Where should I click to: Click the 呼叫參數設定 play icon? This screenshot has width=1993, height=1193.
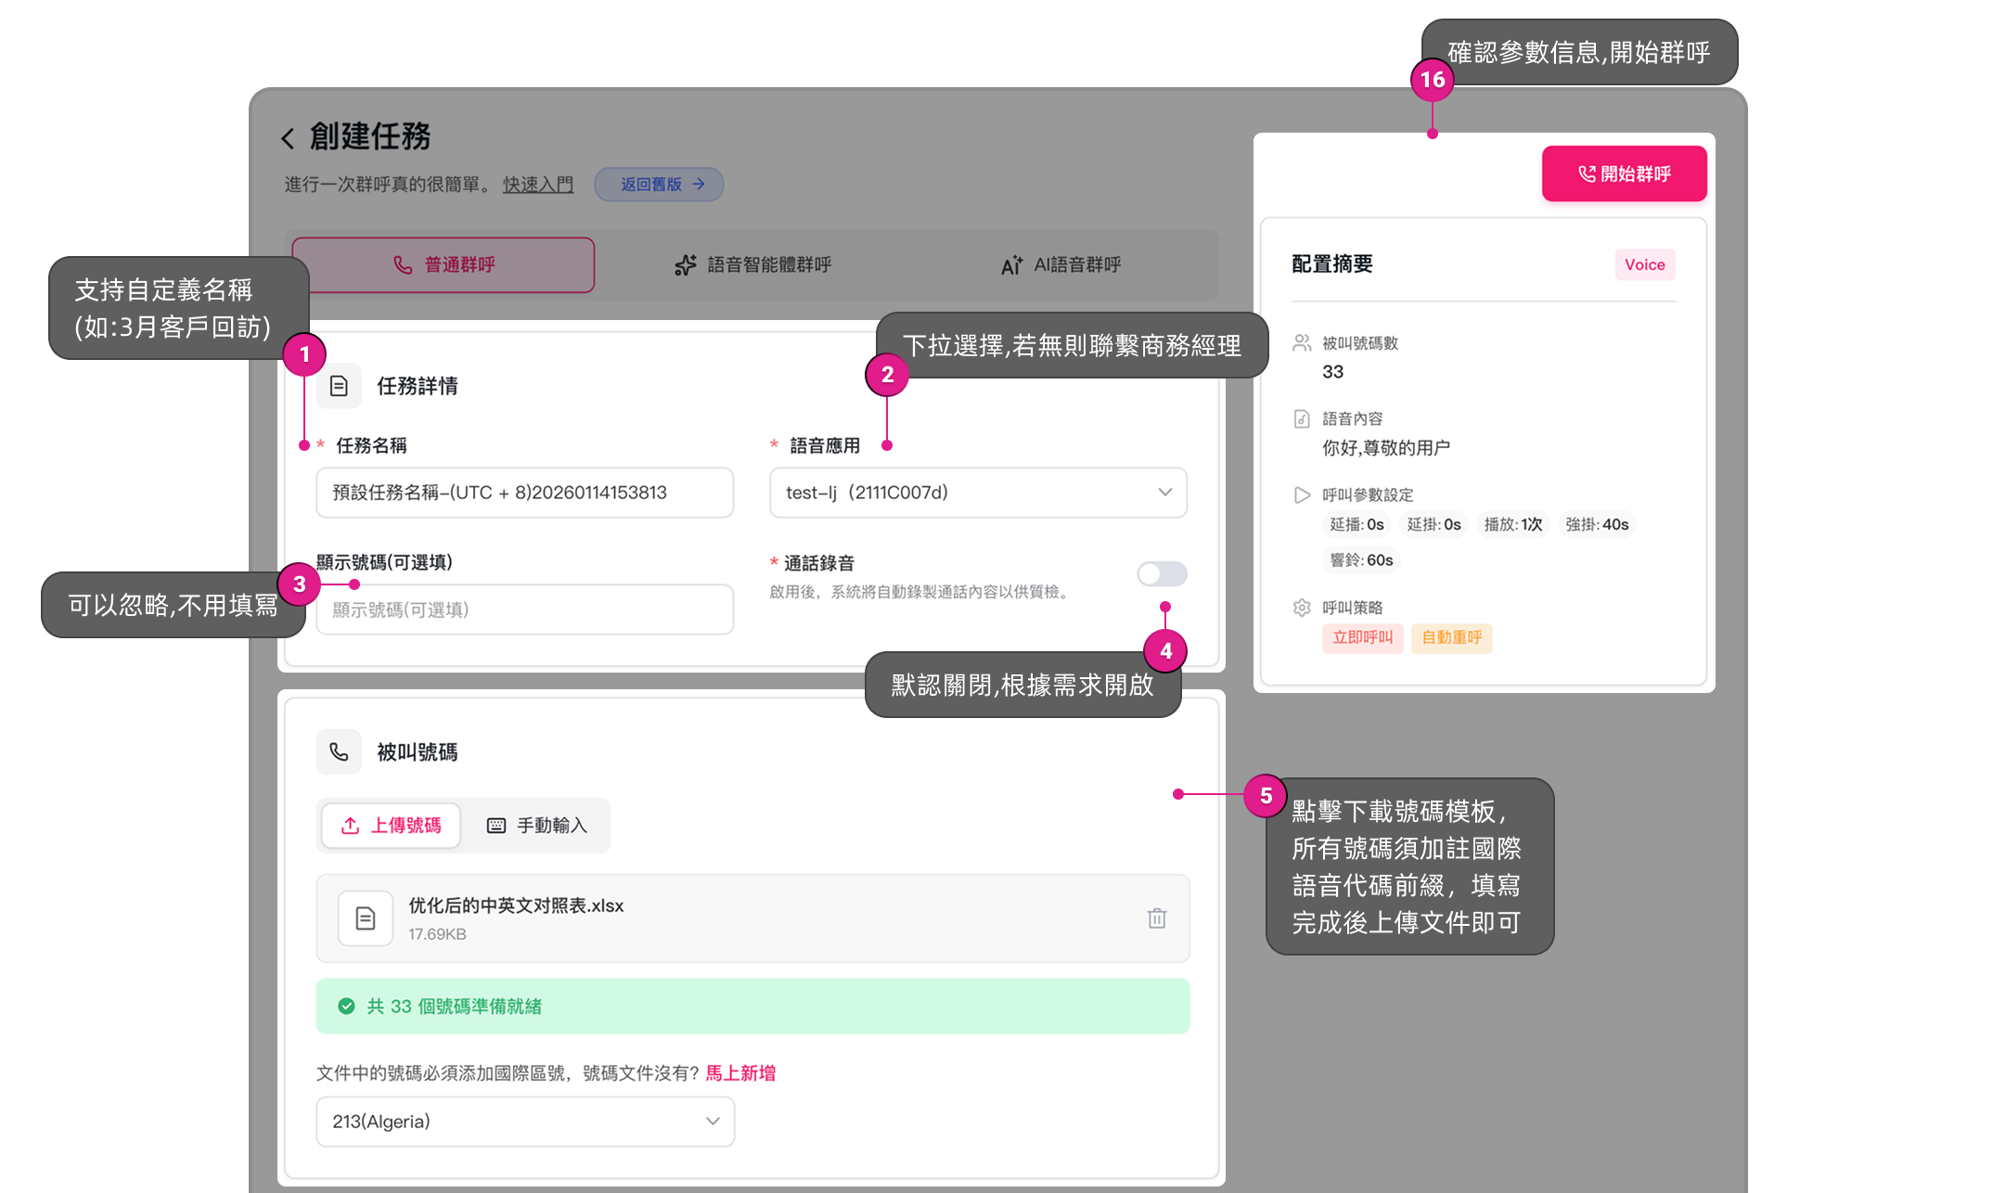1302,494
